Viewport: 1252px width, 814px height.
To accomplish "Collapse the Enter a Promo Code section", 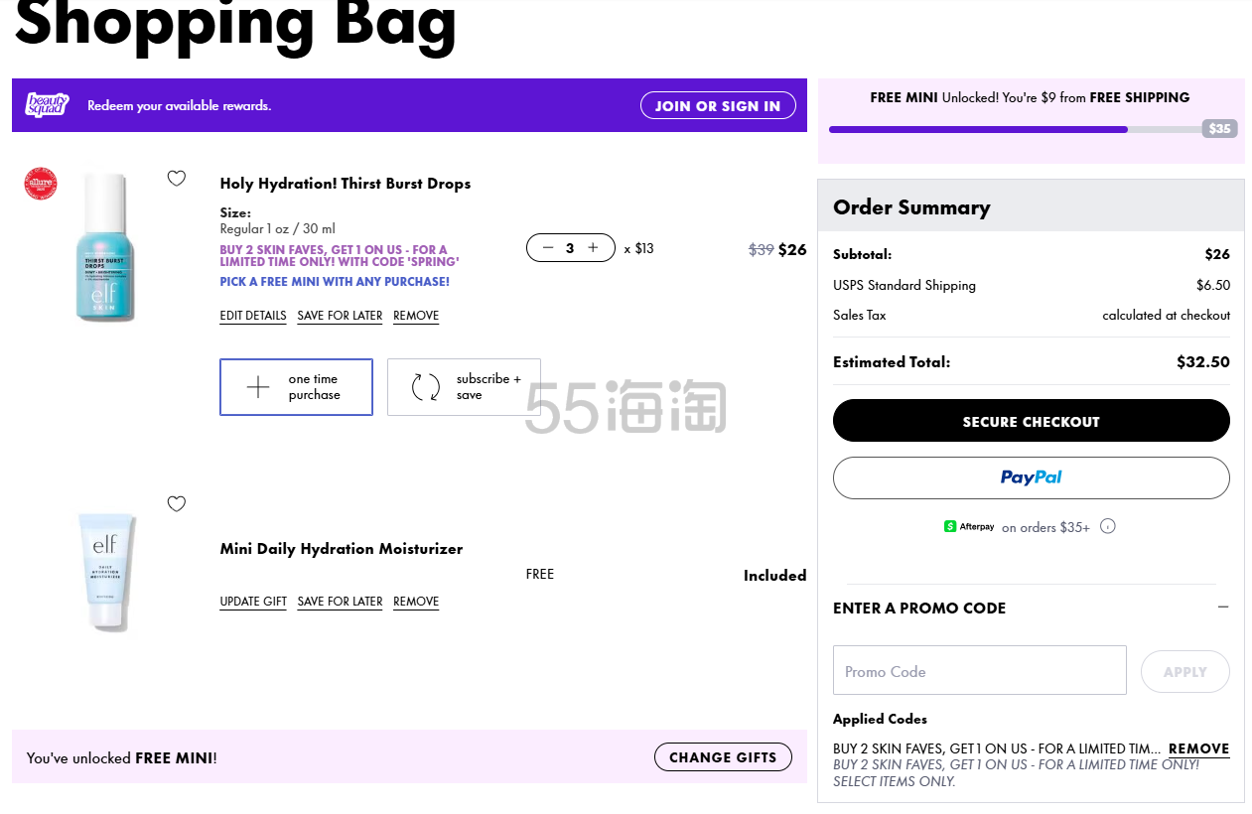I will [1222, 608].
